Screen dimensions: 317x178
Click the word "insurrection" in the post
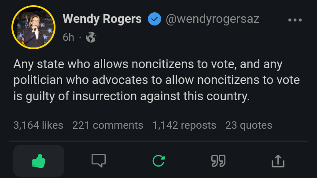(x=121, y=96)
